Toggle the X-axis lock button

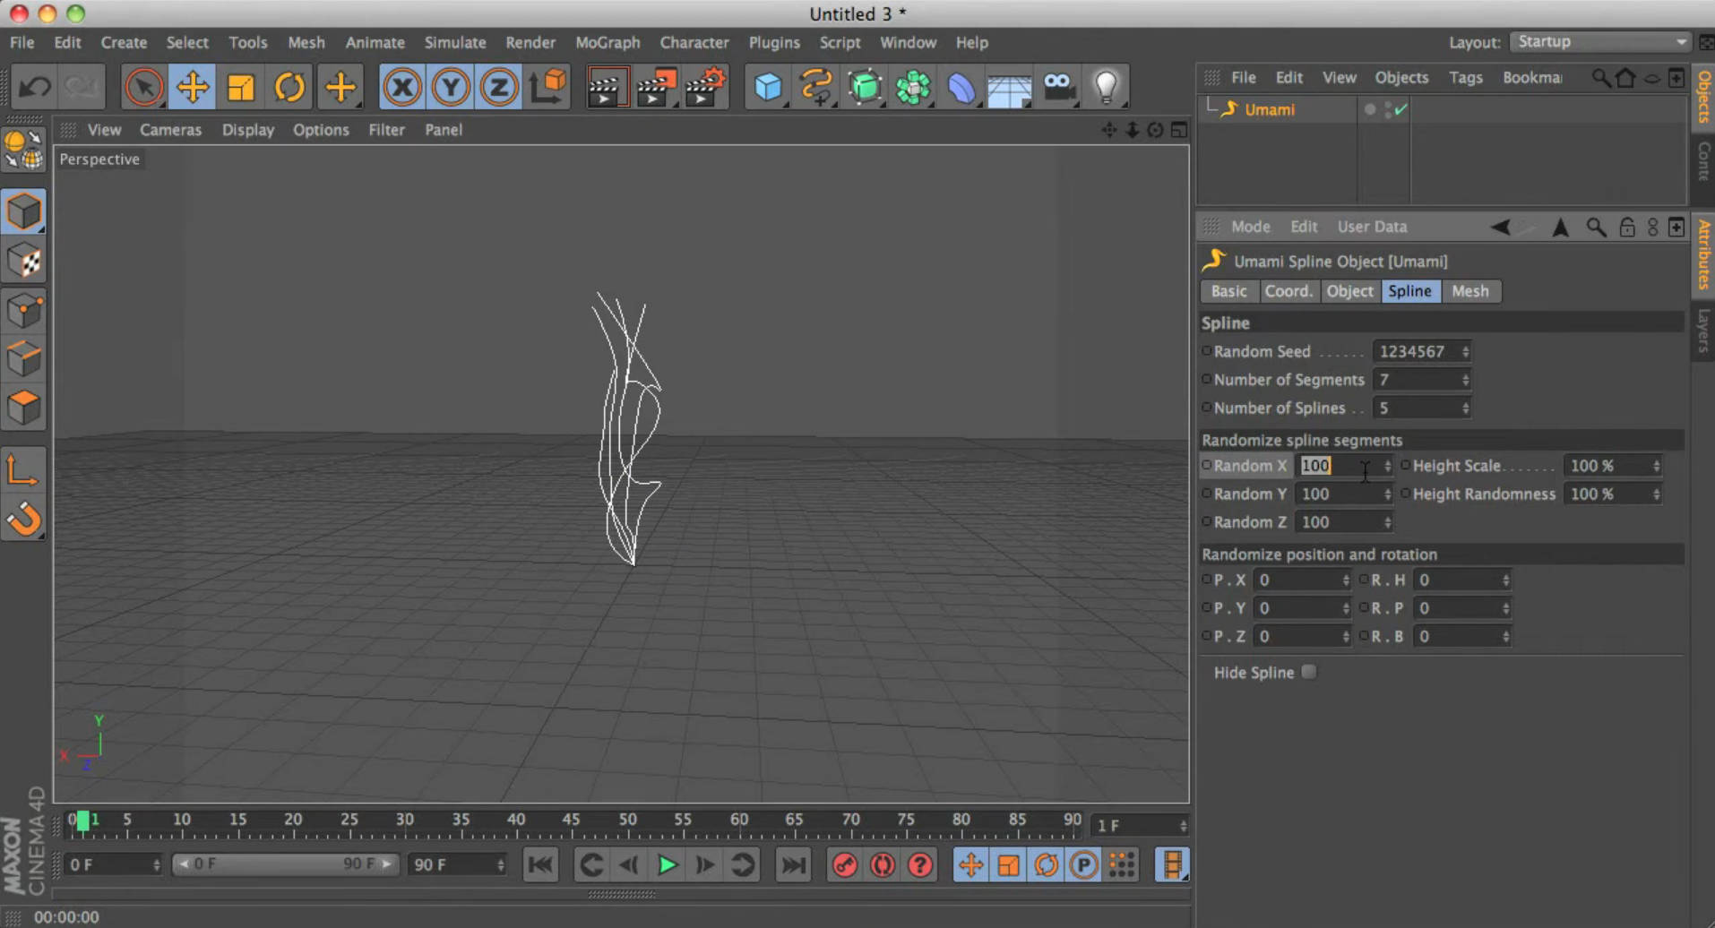point(401,86)
